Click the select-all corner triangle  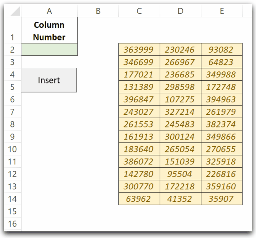click(x=15, y=11)
